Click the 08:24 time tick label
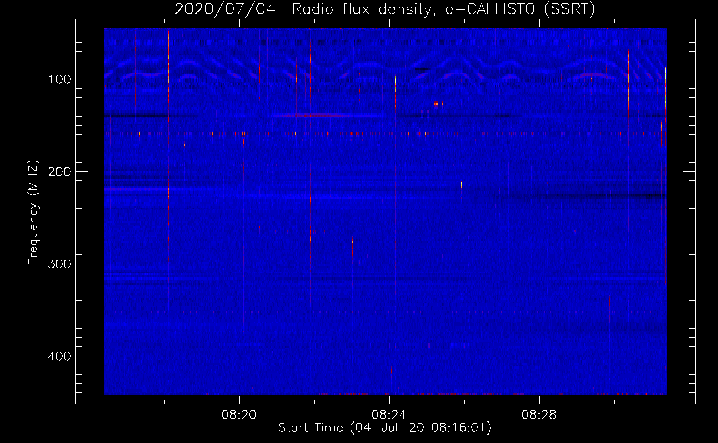The image size is (718, 443). pos(389,415)
